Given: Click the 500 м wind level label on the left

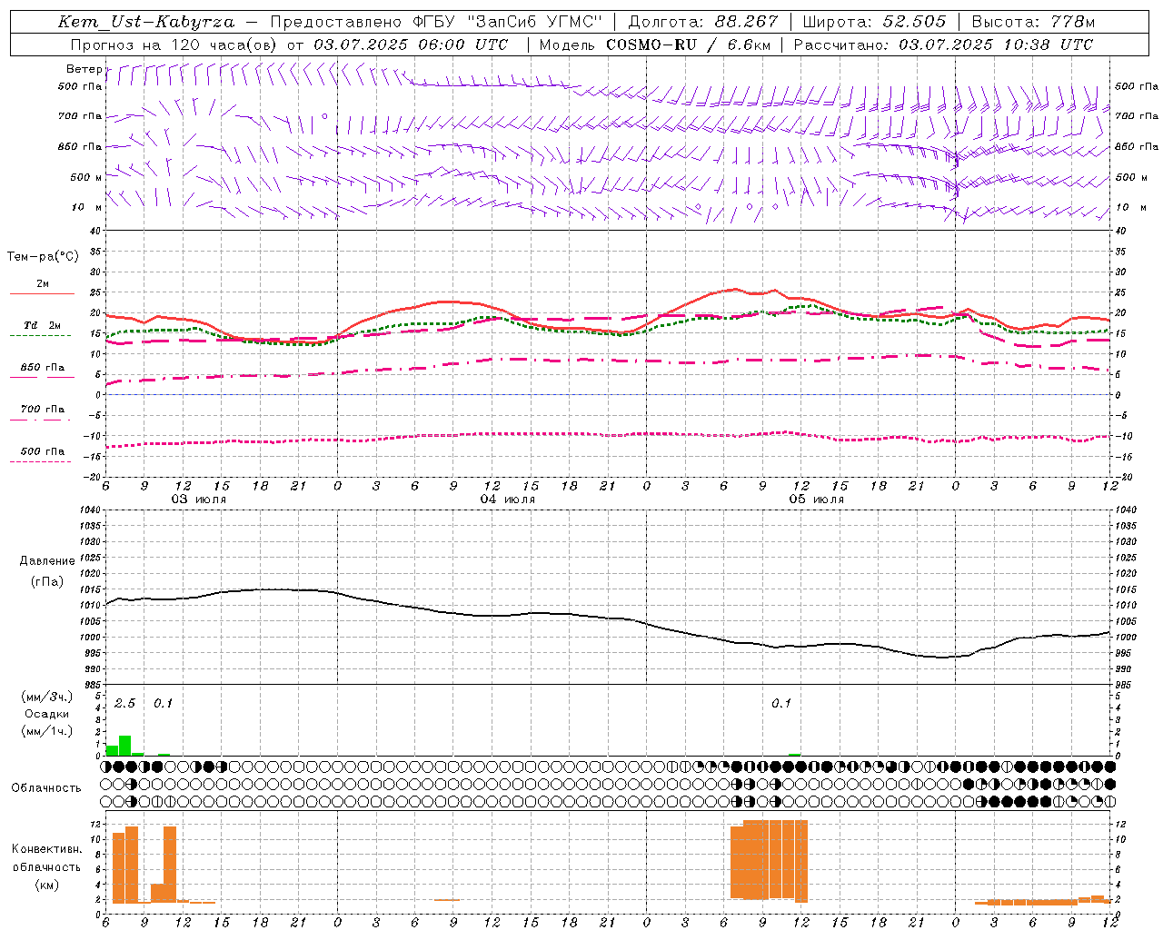Looking at the screenshot, I should point(86,177).
